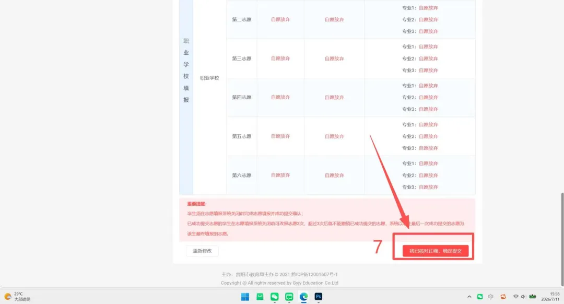564x304 pixels.
Task: Select the 第三志愿 cell
Action: (242, 59)
